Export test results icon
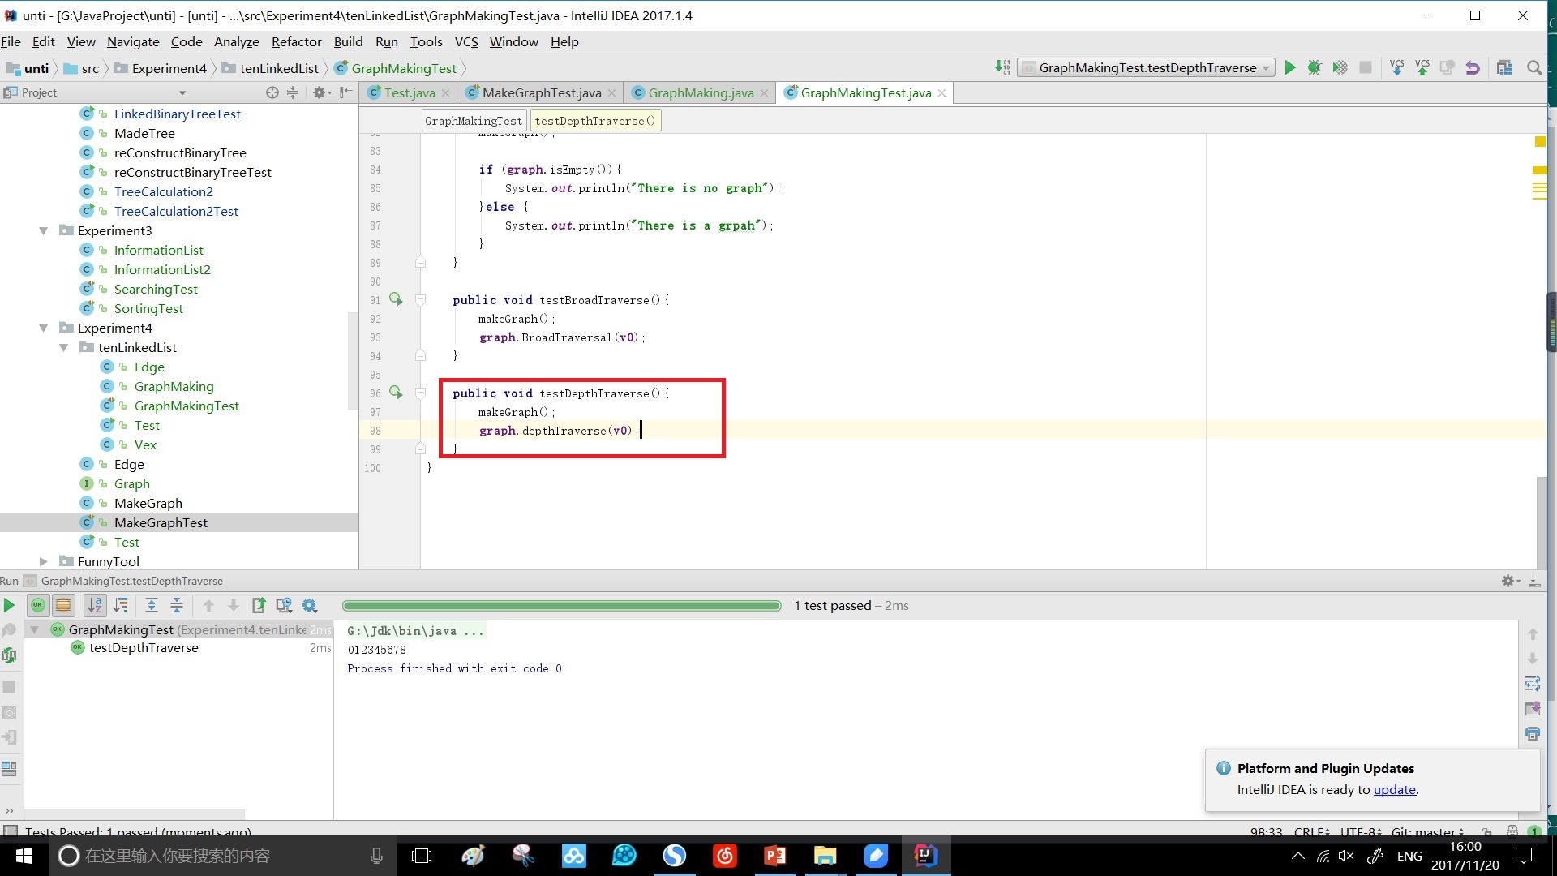This screenshot has height=876, width=1557. click(259, 605)
